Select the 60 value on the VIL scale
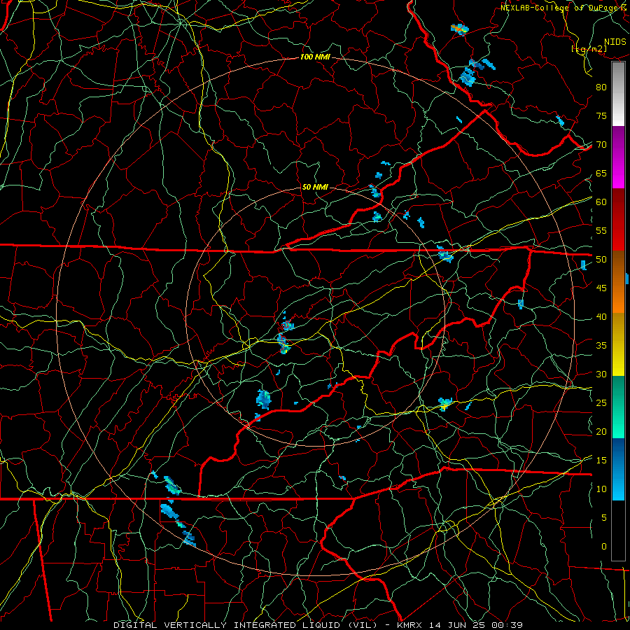The image size is (630, 630). (601, 202)
